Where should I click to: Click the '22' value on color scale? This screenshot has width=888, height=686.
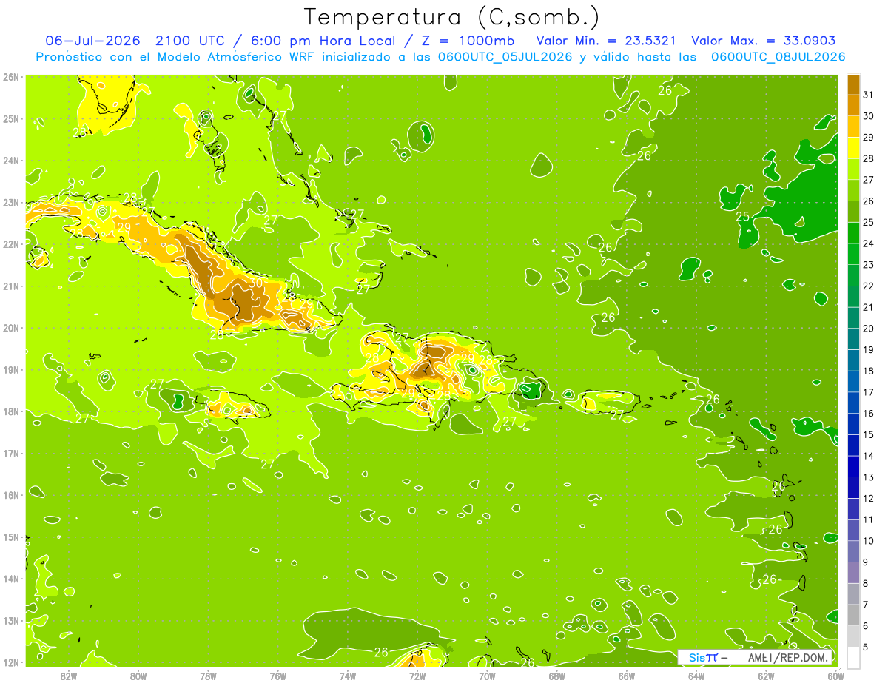pyautogui.click(x=868, y=286)
